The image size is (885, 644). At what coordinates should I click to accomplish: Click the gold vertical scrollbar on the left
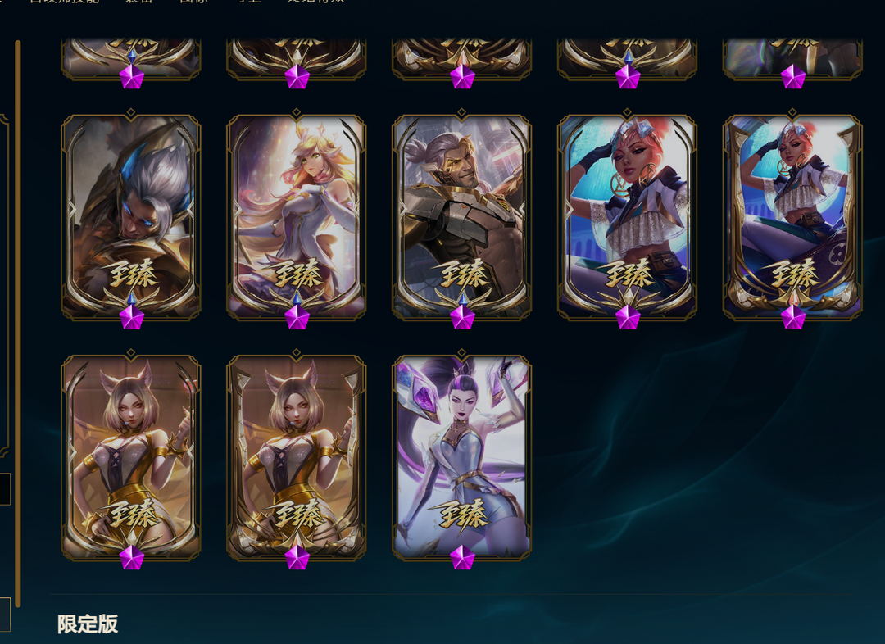(18, 324)
